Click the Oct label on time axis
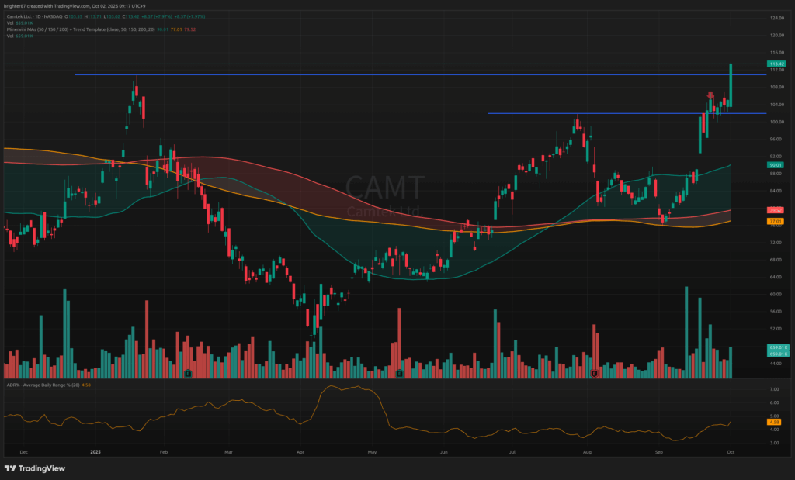Screen dimensions: 795x480 point(730,451)
